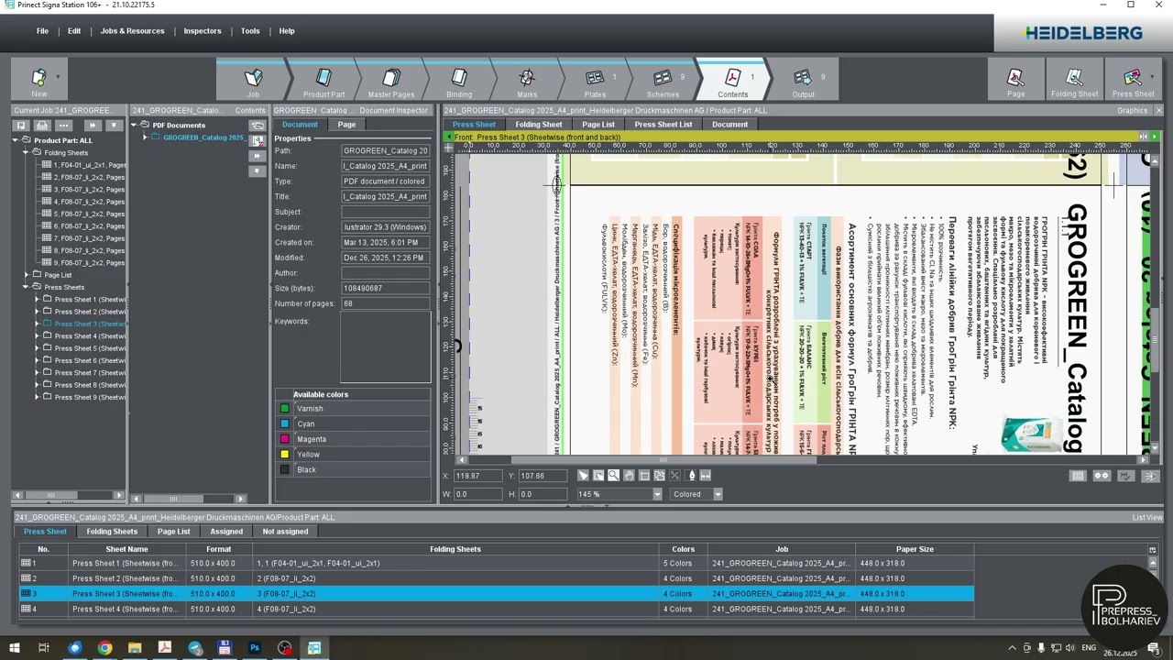Image resolution: width=1173 pixels, height=660 pixels.
Task: Open the File menu
Action: coord(42,31)
